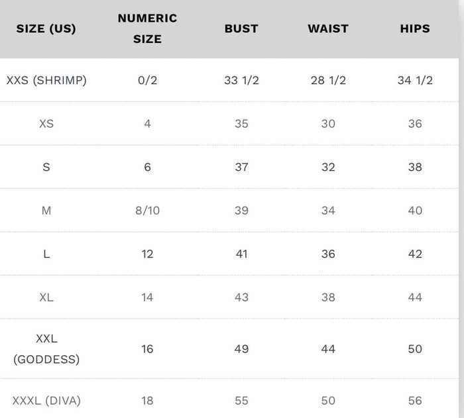Select the BUST column header

[x=241, y=29]
